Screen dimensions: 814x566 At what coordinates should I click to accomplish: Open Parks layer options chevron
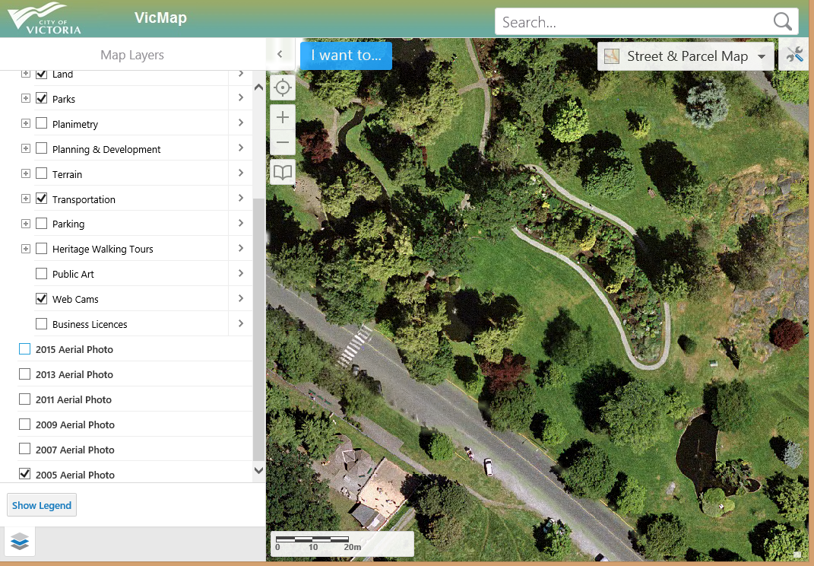240,97
